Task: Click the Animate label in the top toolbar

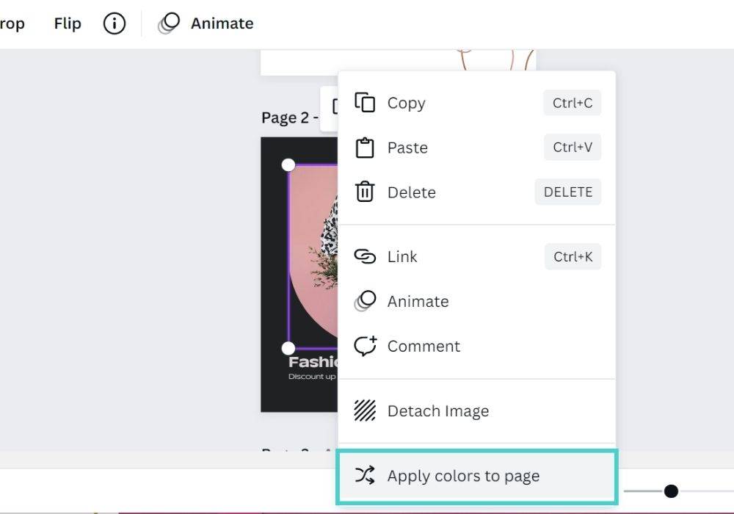Action: [x=222, y=23]
